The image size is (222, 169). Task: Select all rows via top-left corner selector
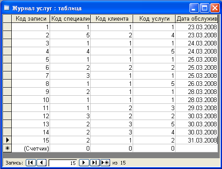[x=7, y=18]
